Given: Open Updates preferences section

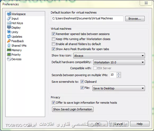Looking at the screenshot, I should (17, 37).
